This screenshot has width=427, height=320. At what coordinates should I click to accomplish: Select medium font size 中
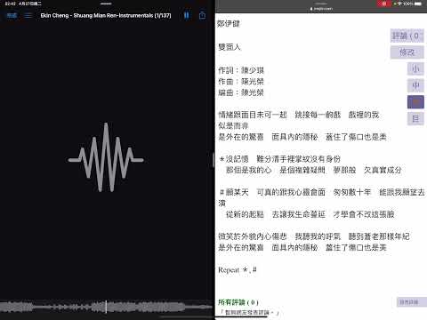click(415, 85)
